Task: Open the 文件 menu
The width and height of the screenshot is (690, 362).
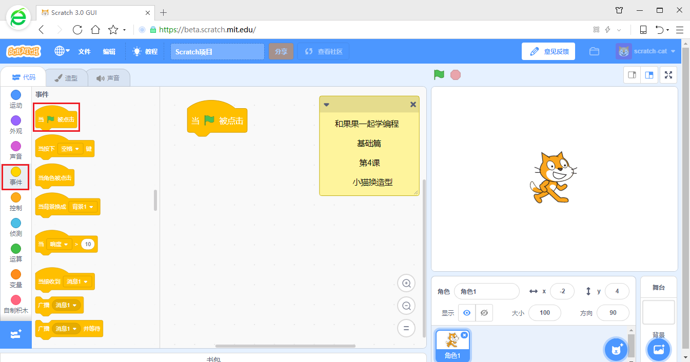Action: coord(84,51)
